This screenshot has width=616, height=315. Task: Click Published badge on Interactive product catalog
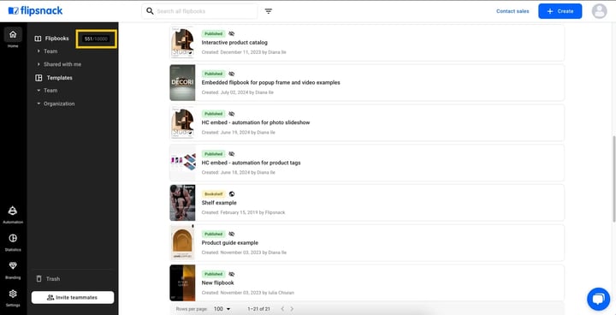pos(213,34)
